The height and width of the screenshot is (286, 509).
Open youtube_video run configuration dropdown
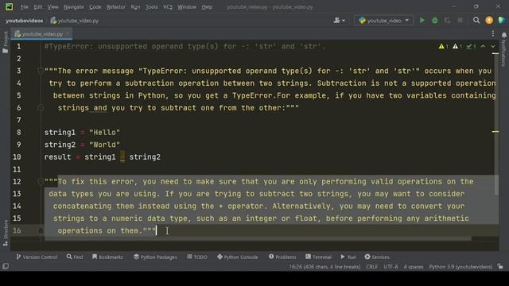coord(383,21)
